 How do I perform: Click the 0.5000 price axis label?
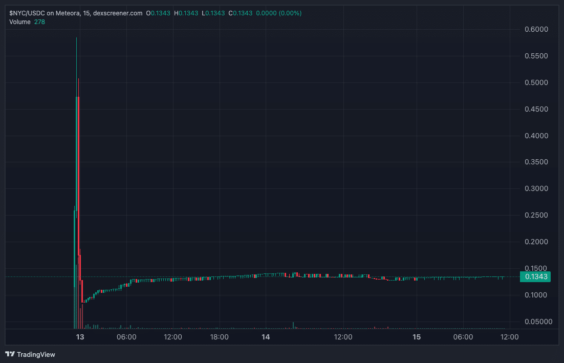(x=536, y=83)
